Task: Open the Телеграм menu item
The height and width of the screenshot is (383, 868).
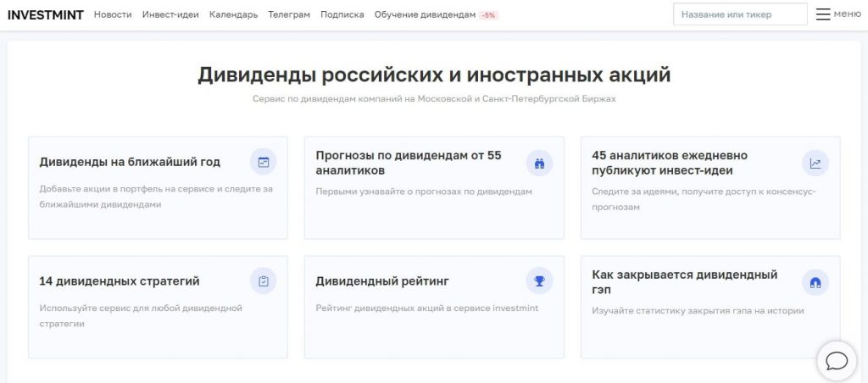Action: click(x=289, y=15)
